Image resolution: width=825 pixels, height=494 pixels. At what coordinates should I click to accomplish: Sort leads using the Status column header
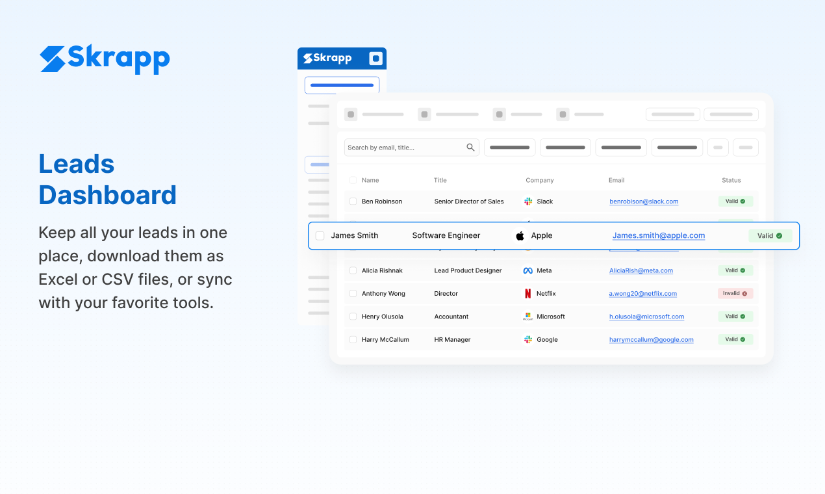coord(731,180)
